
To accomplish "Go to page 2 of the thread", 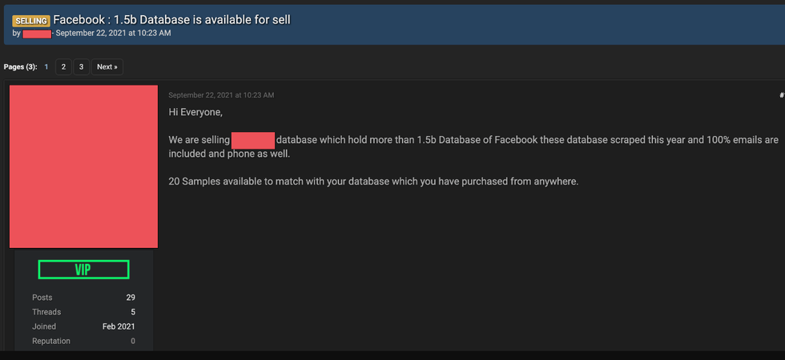I will coord(63,67).
